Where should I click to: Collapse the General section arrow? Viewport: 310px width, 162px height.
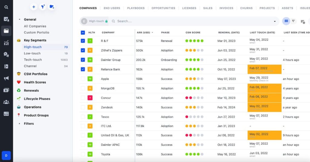coord(19,20)
